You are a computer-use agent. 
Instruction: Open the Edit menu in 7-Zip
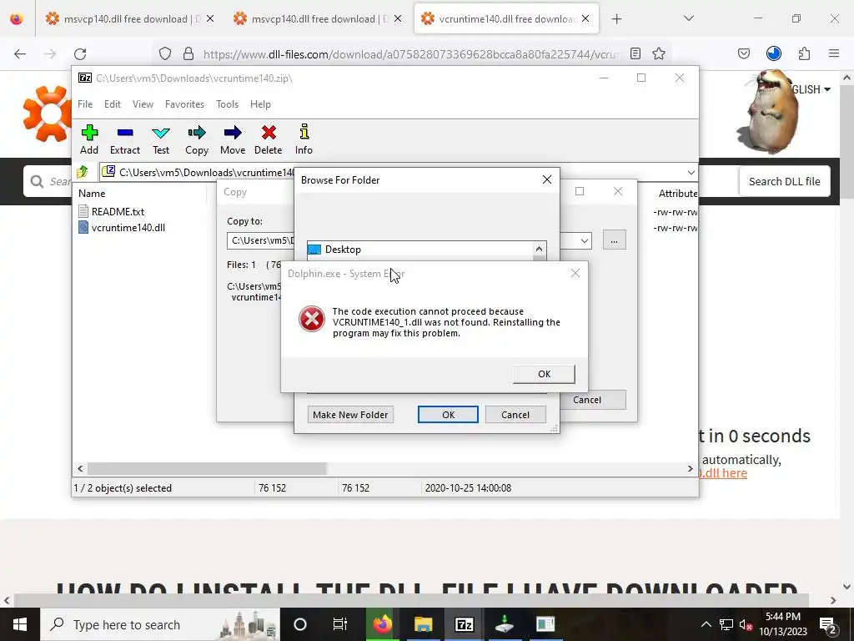click(x=113, y=104)
